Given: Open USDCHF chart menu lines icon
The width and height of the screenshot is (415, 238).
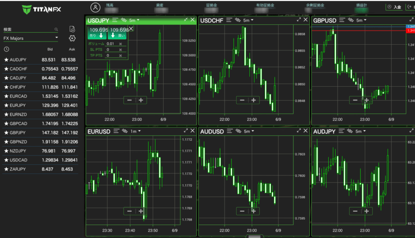Looking at the screenshot, I should [229, 20].
